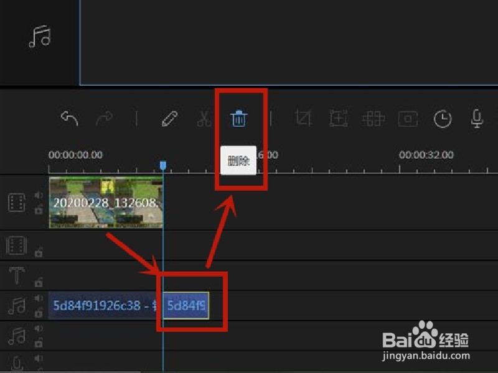Toggle lock on second audio track
Screen dimensions: 498x373
tap(39, 343)
